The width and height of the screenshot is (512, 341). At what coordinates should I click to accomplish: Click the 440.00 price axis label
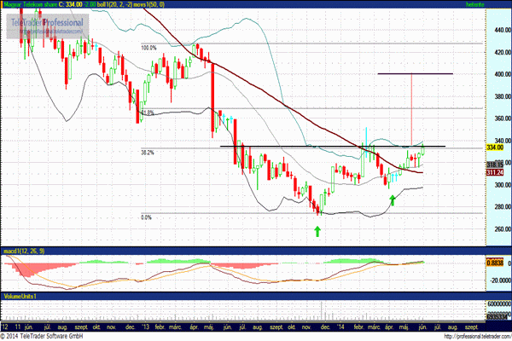point(503,30)
